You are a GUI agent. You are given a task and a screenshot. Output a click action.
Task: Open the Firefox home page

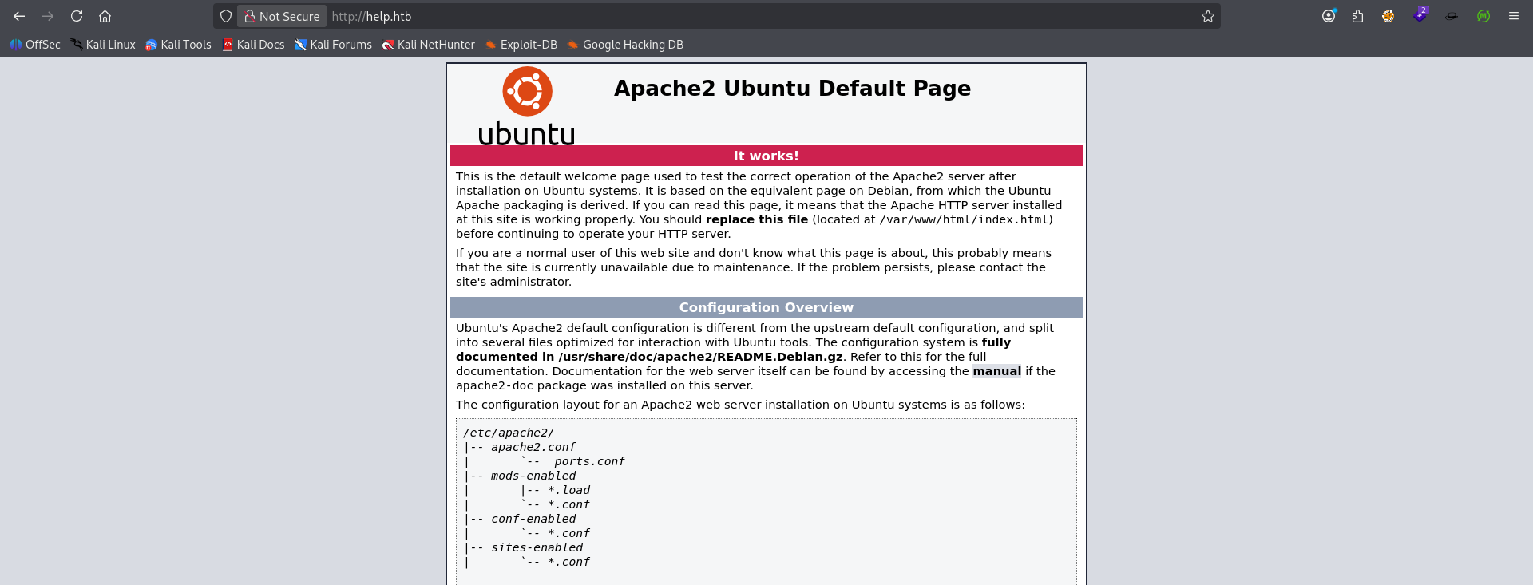pyautogui.click(x=105, y=16)
